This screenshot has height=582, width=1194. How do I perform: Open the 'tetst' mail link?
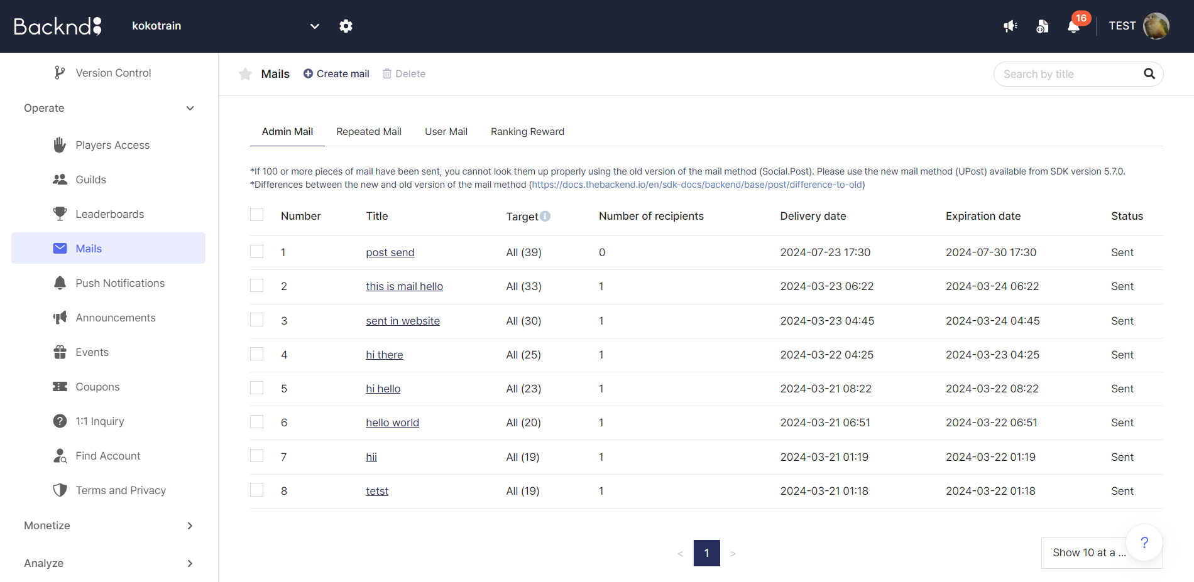377,491
